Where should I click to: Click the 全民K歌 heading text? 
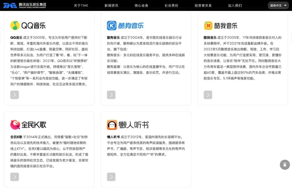(34, 125)
